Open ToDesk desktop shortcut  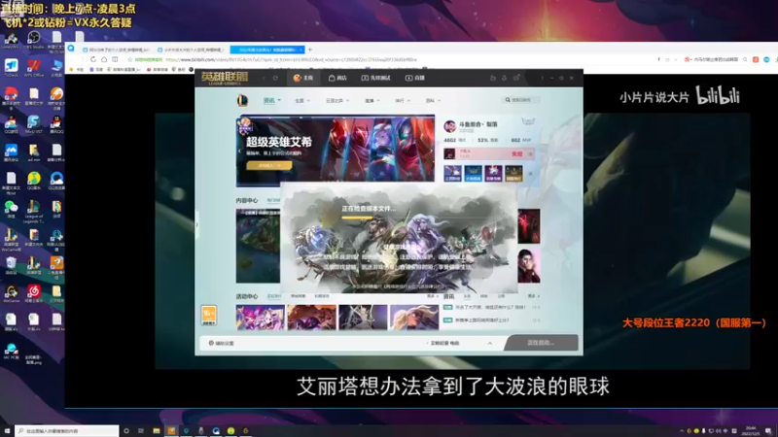(x=11, y=68)
